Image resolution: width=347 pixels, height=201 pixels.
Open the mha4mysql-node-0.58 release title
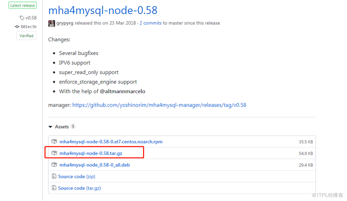103,10
